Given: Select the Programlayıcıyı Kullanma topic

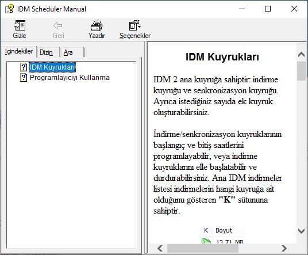Looking at the screenshot, I should 70,78.
